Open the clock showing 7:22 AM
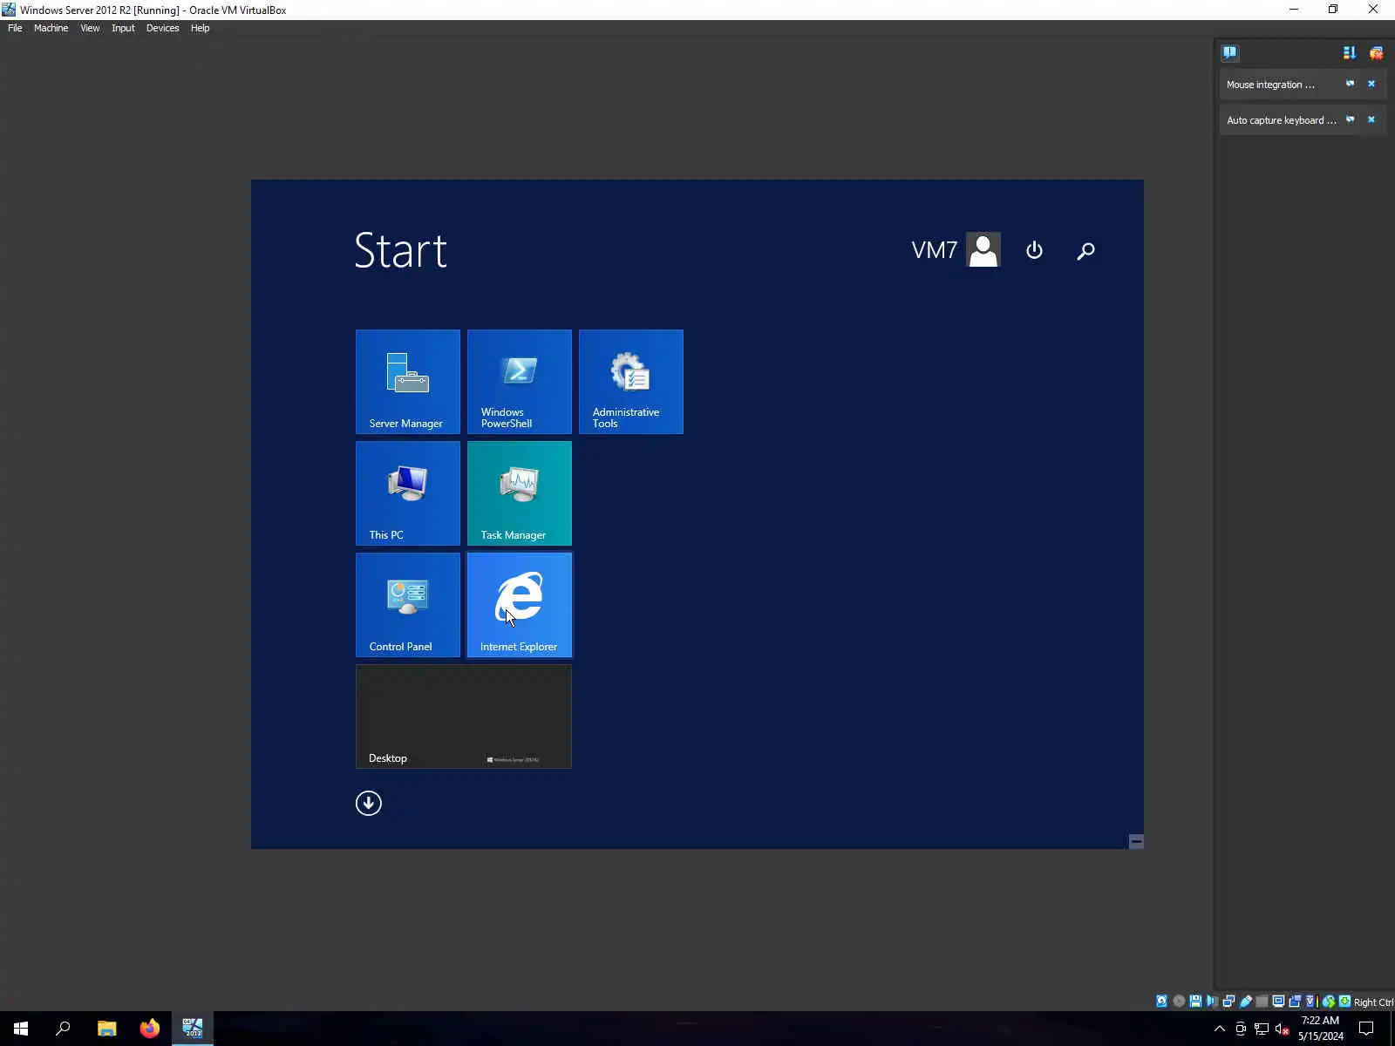Viewport: 1395px width, 1046px height. coord(1321,1029)
